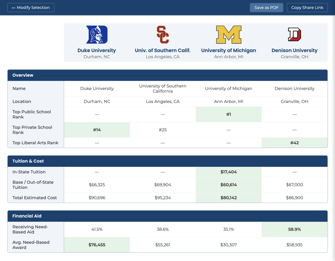
Task: Click the Denison D logo
Action: pos(294,34)
